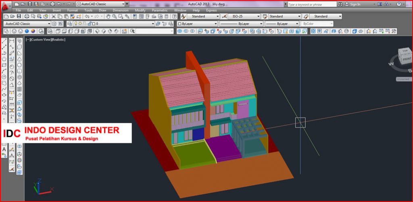This screenshot has width=413, height=202.
Task: Click the Realistic visual style viewport label
Action: pyautogui.click(x=58, y=40)
